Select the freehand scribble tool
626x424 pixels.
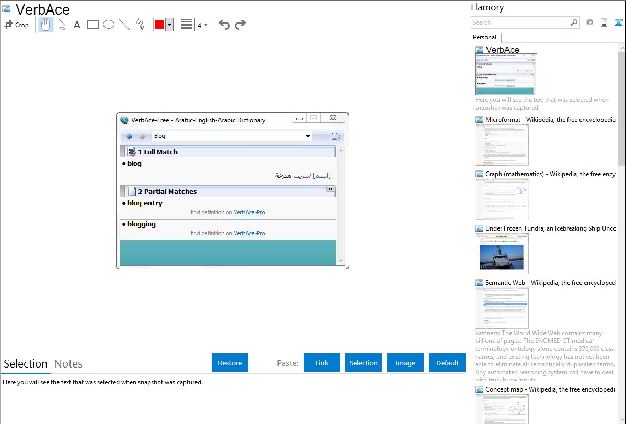(140, 25)
